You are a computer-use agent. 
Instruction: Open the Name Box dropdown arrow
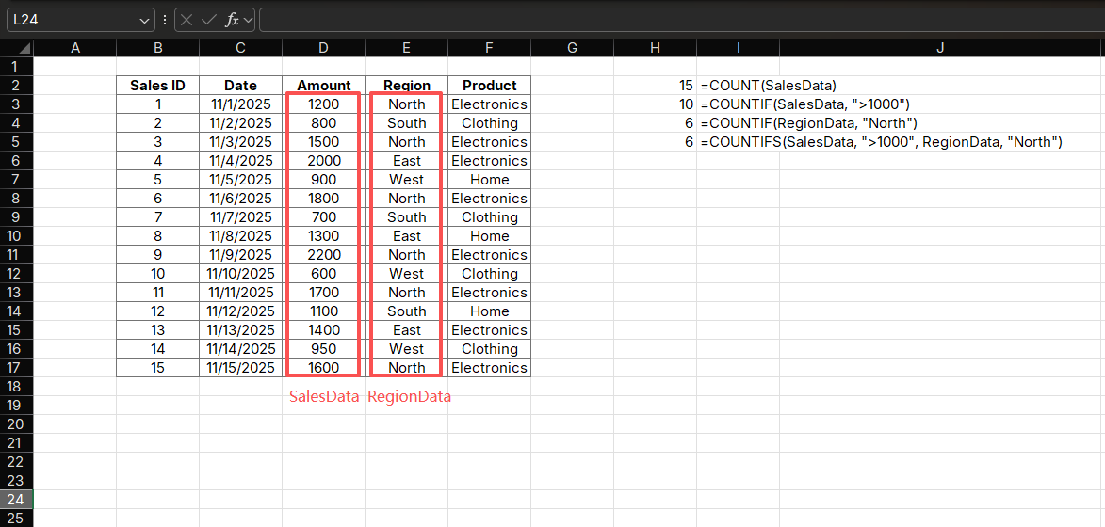145,20
